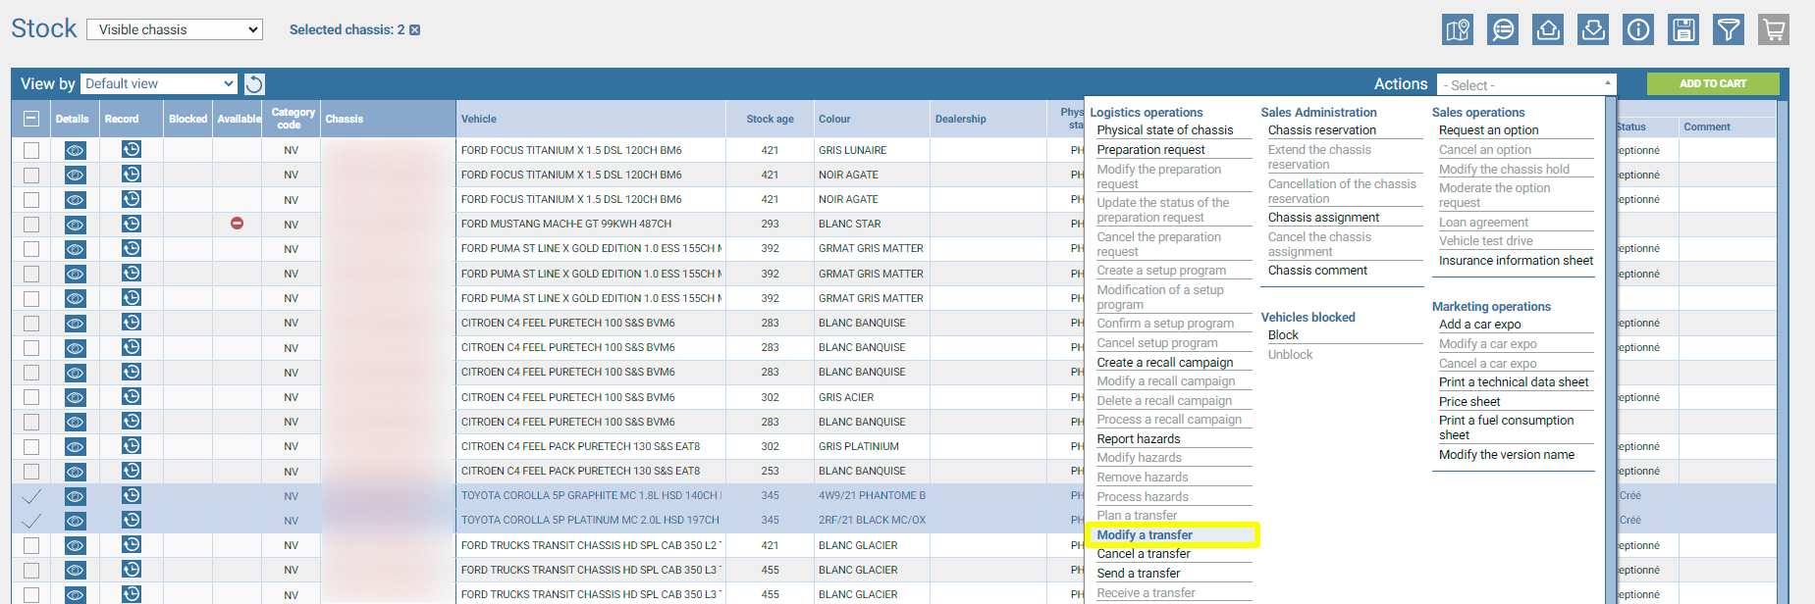Uncheck the Toyota Corolla Graphite row
Screen dimensions: 1815x604
click(x=31, y=496)
